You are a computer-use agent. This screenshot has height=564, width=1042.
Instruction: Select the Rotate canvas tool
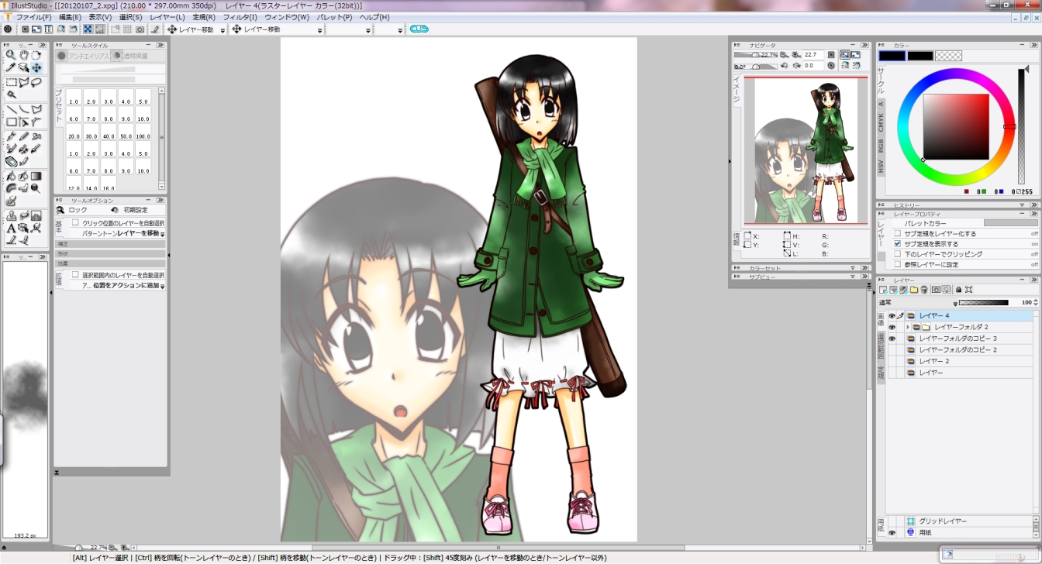36,56
